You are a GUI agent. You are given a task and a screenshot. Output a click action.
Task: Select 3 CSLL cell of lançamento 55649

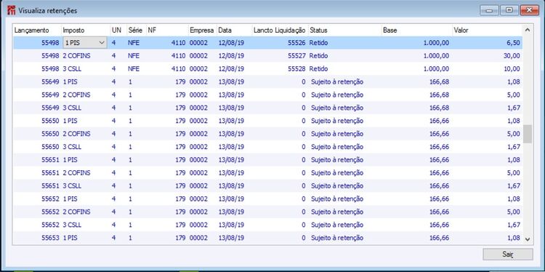[72, 108]
